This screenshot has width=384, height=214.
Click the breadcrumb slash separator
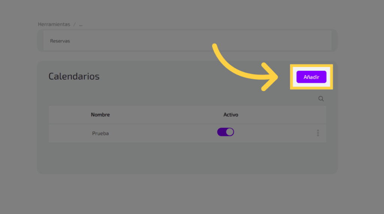(x=75, y=24)
